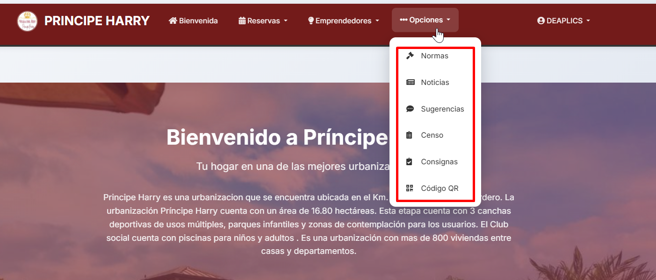The image size is (656, 280).
Task: Select the chat bubble icon beside Sugerencias
Action: [x=410, y=109]
